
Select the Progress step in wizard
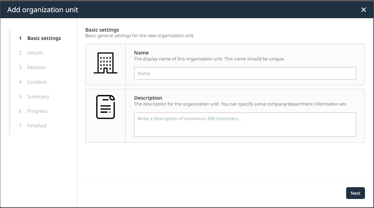(x=37, y=111)
